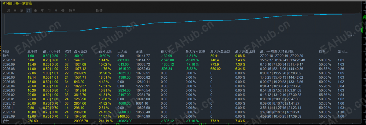Click the 胜率 column header

tap(322, 52)
